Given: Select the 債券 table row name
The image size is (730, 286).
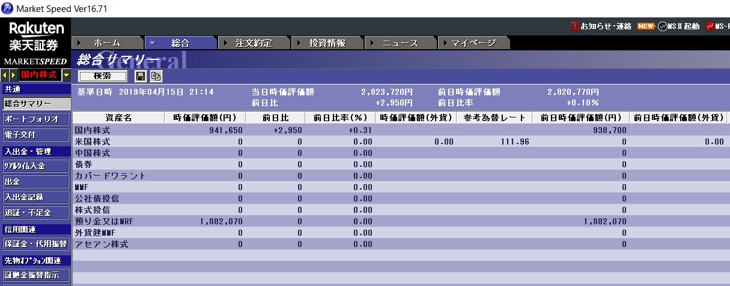Looking at the screenshot, I should pyautogui.click(x=84, y=164).
